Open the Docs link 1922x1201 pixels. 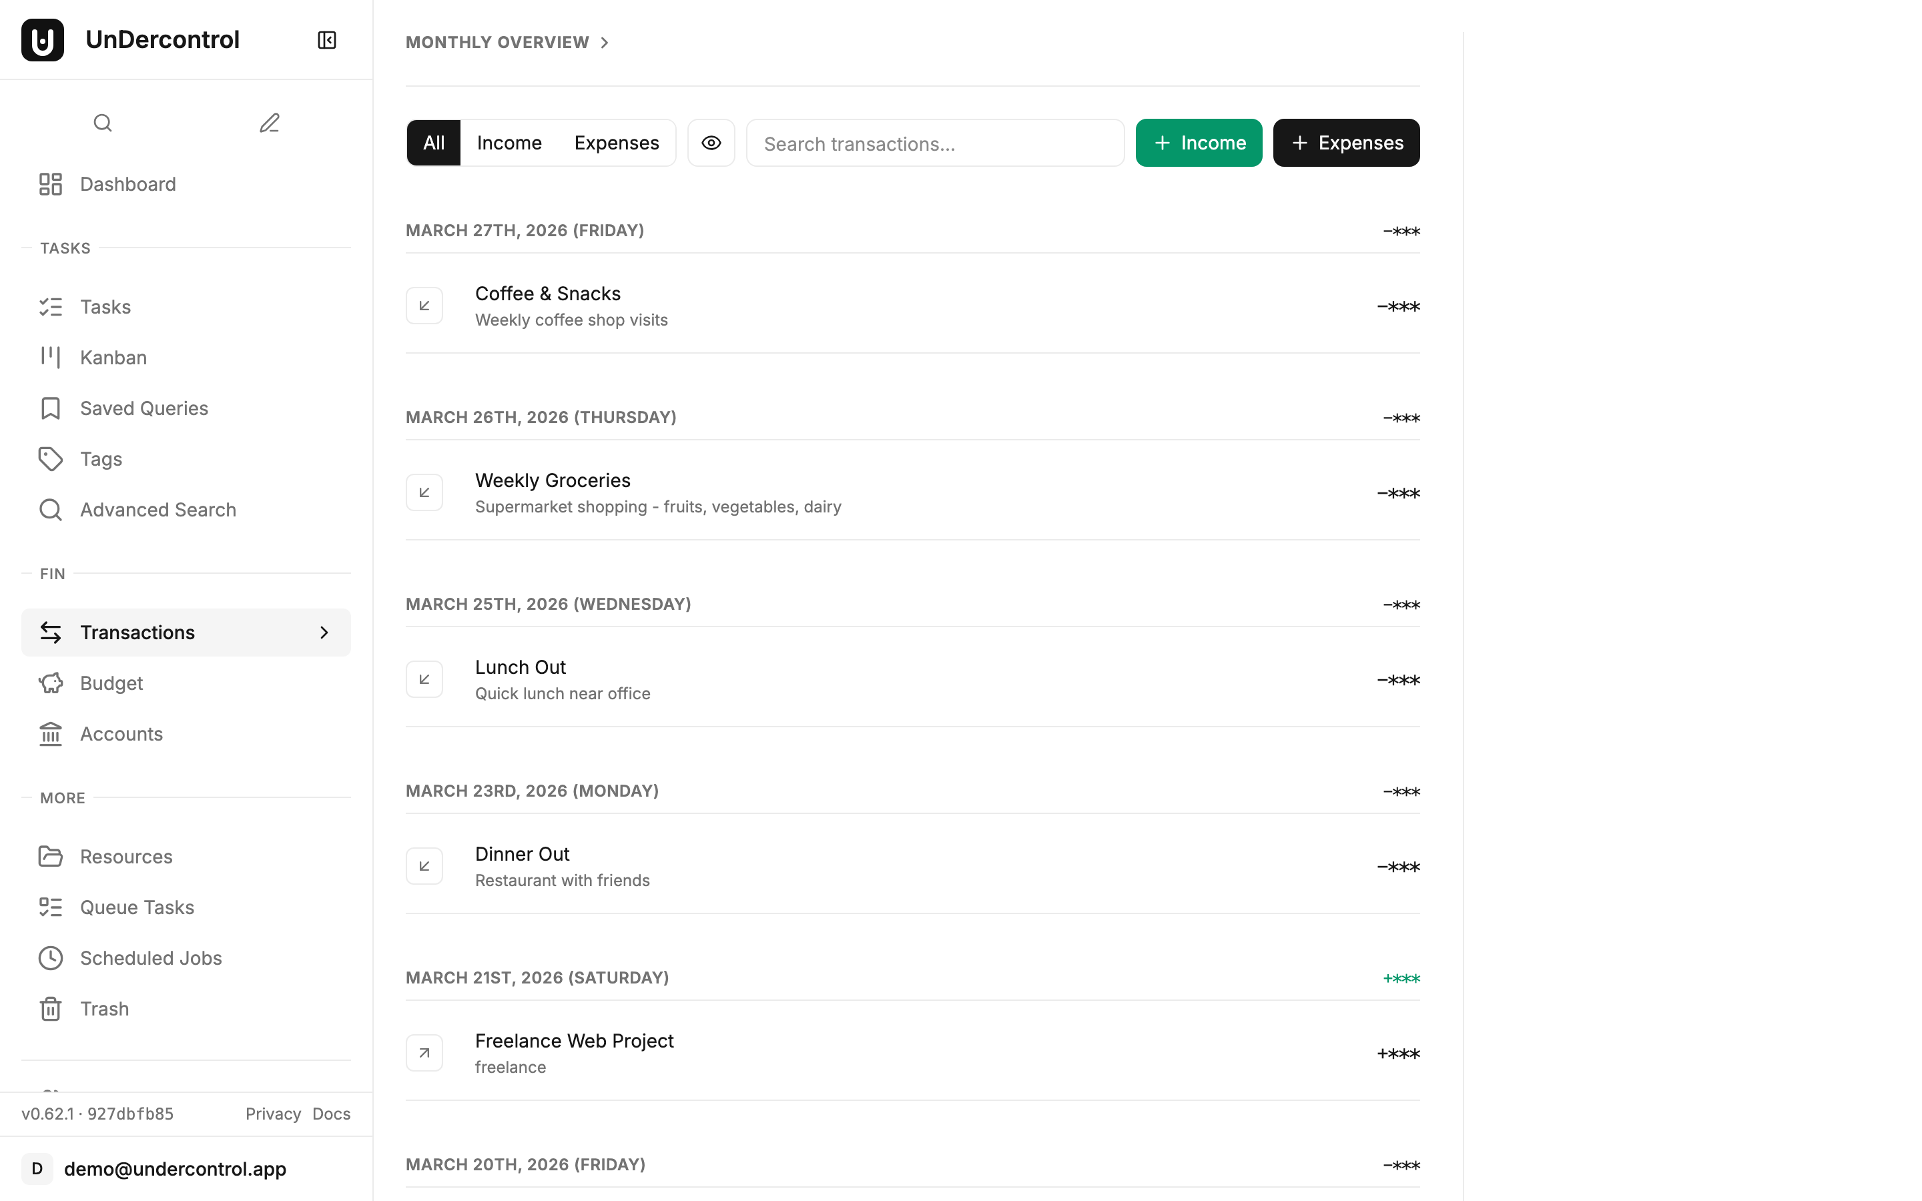[330, 1114]
